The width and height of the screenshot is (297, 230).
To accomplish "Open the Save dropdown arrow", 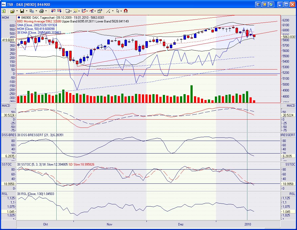I will click(x=26, y=11).
